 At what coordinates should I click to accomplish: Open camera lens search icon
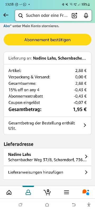coord(74,16)
